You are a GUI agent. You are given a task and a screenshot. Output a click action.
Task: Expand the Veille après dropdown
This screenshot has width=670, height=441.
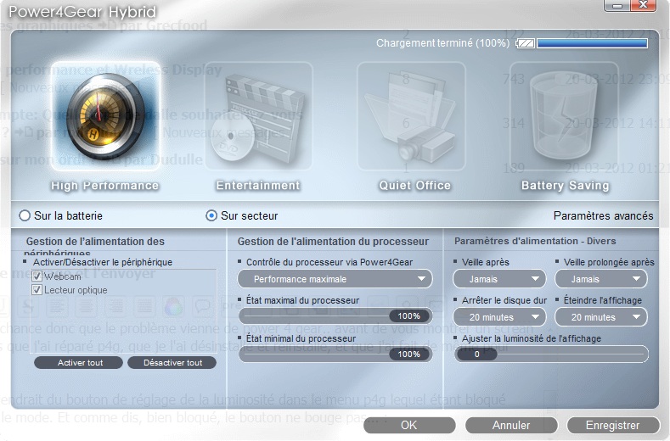499,278
